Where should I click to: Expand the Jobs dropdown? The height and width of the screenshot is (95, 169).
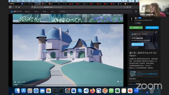(x=53, y=11)
